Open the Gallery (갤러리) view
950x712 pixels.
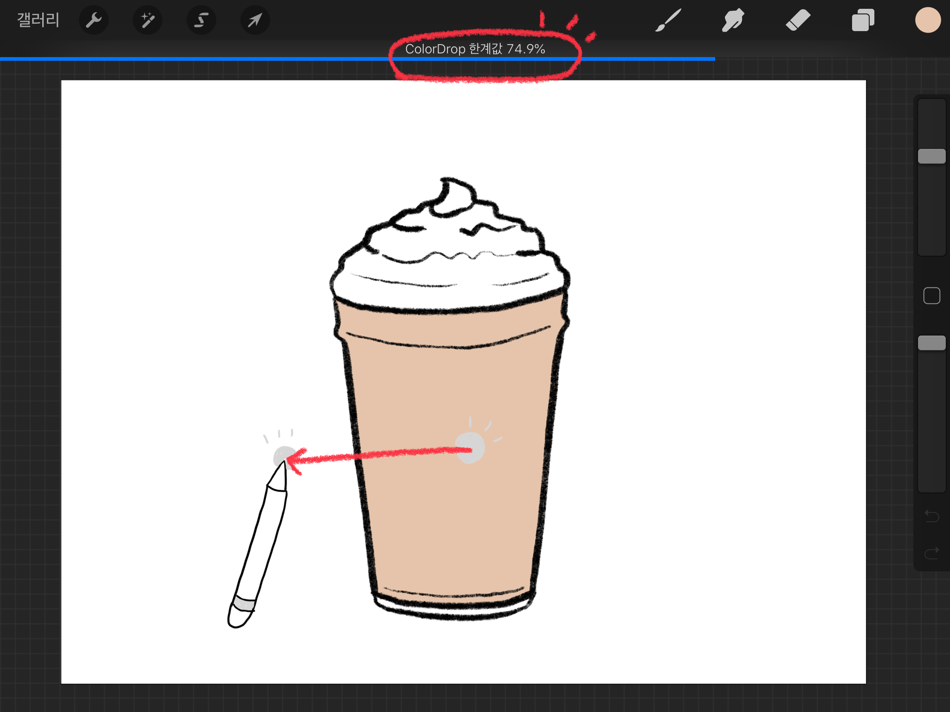point(38,20)
